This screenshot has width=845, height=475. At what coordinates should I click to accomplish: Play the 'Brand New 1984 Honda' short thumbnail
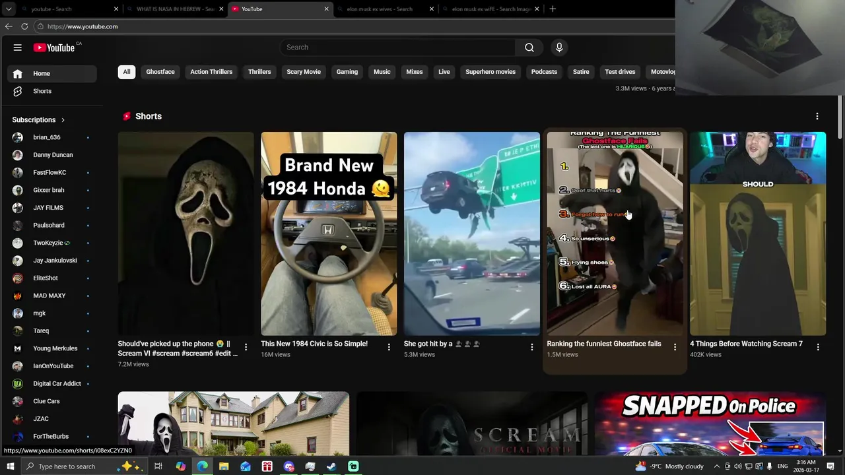coord(329,234)
